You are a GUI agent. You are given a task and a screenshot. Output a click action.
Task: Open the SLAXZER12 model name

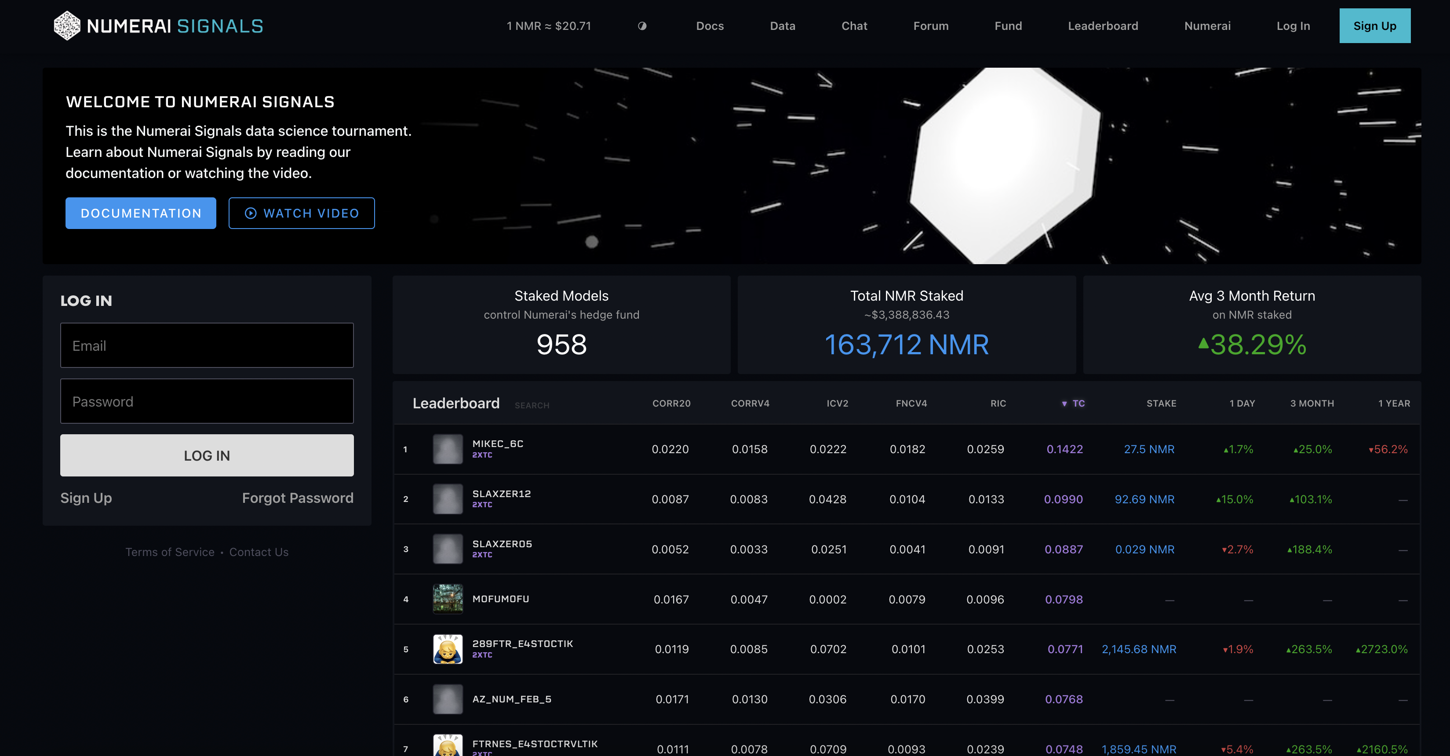502,494
